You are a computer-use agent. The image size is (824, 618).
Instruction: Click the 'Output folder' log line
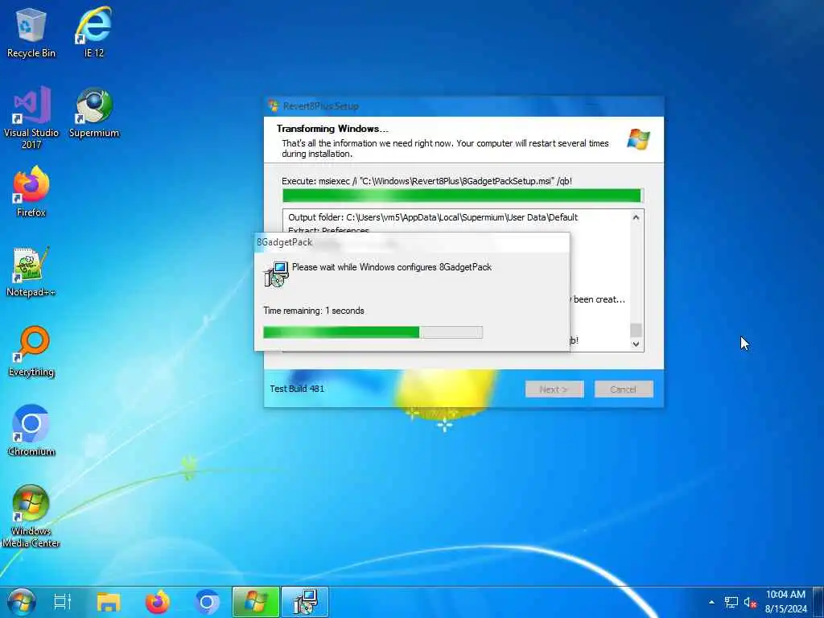(432, 217)
